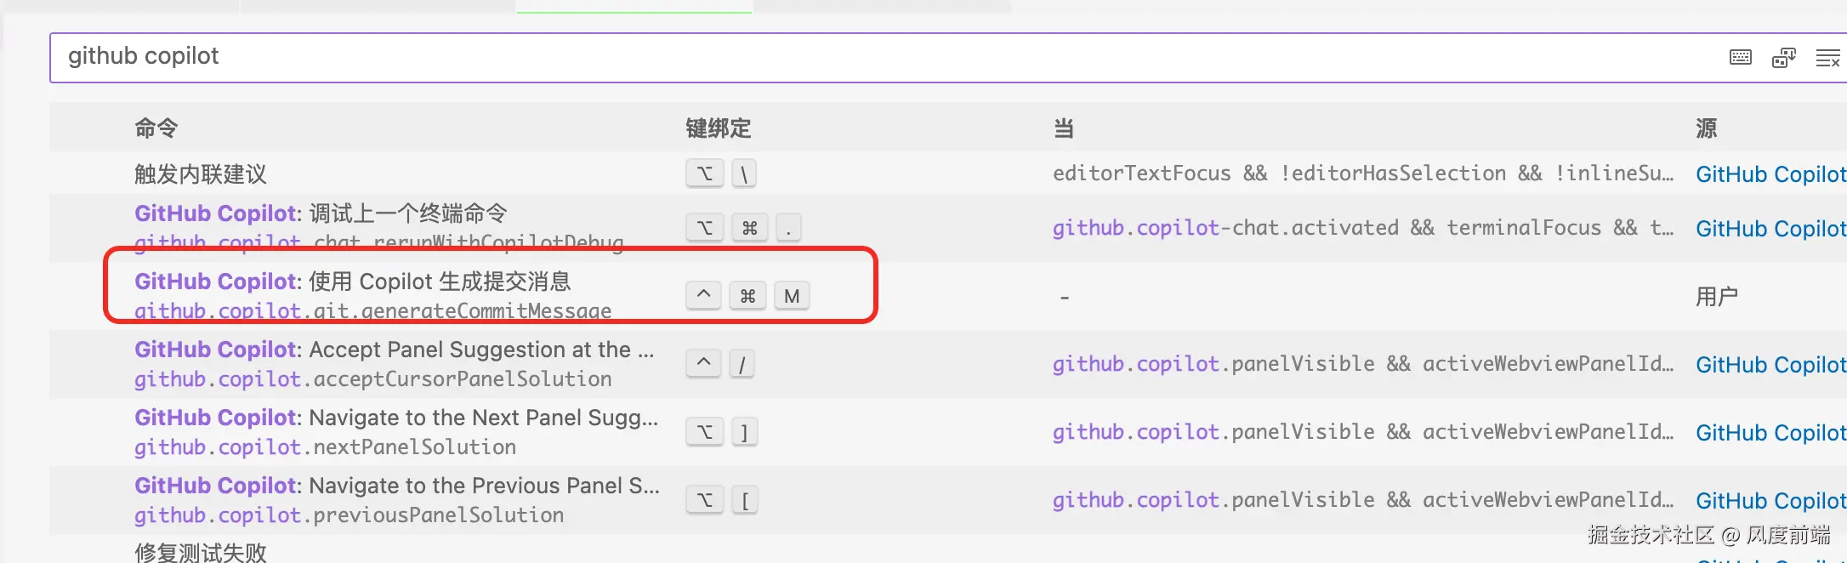
Task: Click github.copilot.acceptCursorPanelSolution command ID
Action: point(373,379)
